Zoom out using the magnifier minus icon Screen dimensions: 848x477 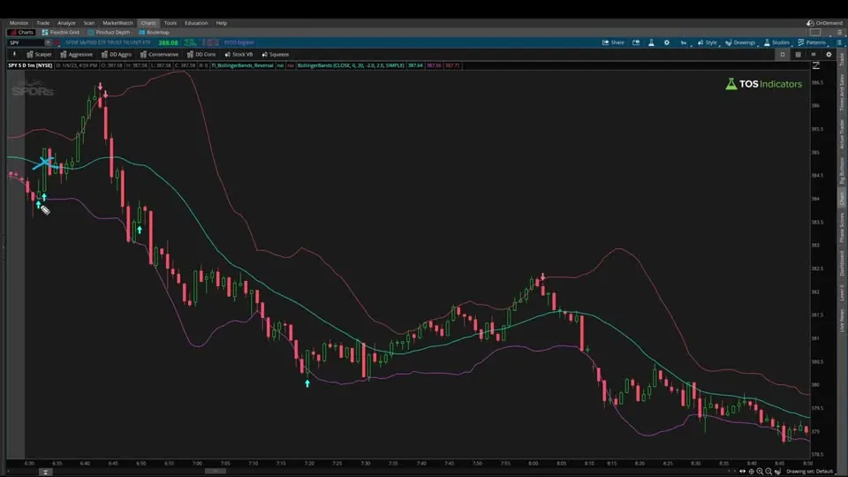(x=768, y=472)
